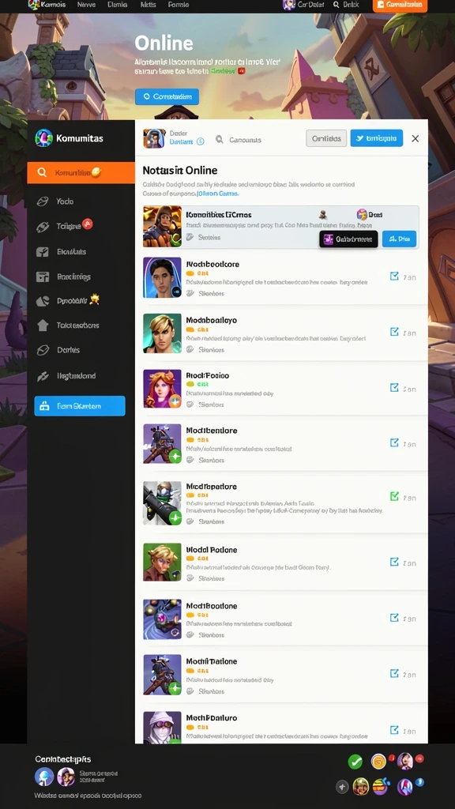The width and height of the screenshot is (455, 809).
Task: Open the Nevve top navigation item
Action: pyautogui.click(x=86, y=5)
